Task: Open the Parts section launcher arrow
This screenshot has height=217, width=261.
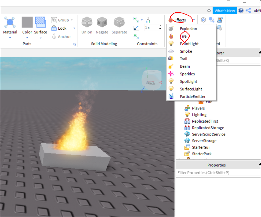Action: tap(75, 44)
